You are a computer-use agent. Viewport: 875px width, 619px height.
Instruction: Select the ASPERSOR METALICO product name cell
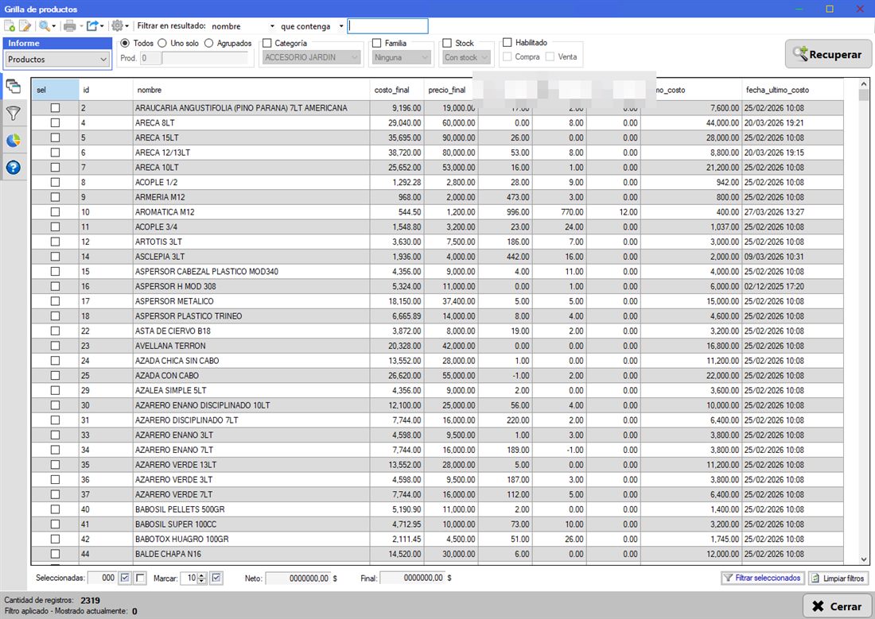(251, 301)
